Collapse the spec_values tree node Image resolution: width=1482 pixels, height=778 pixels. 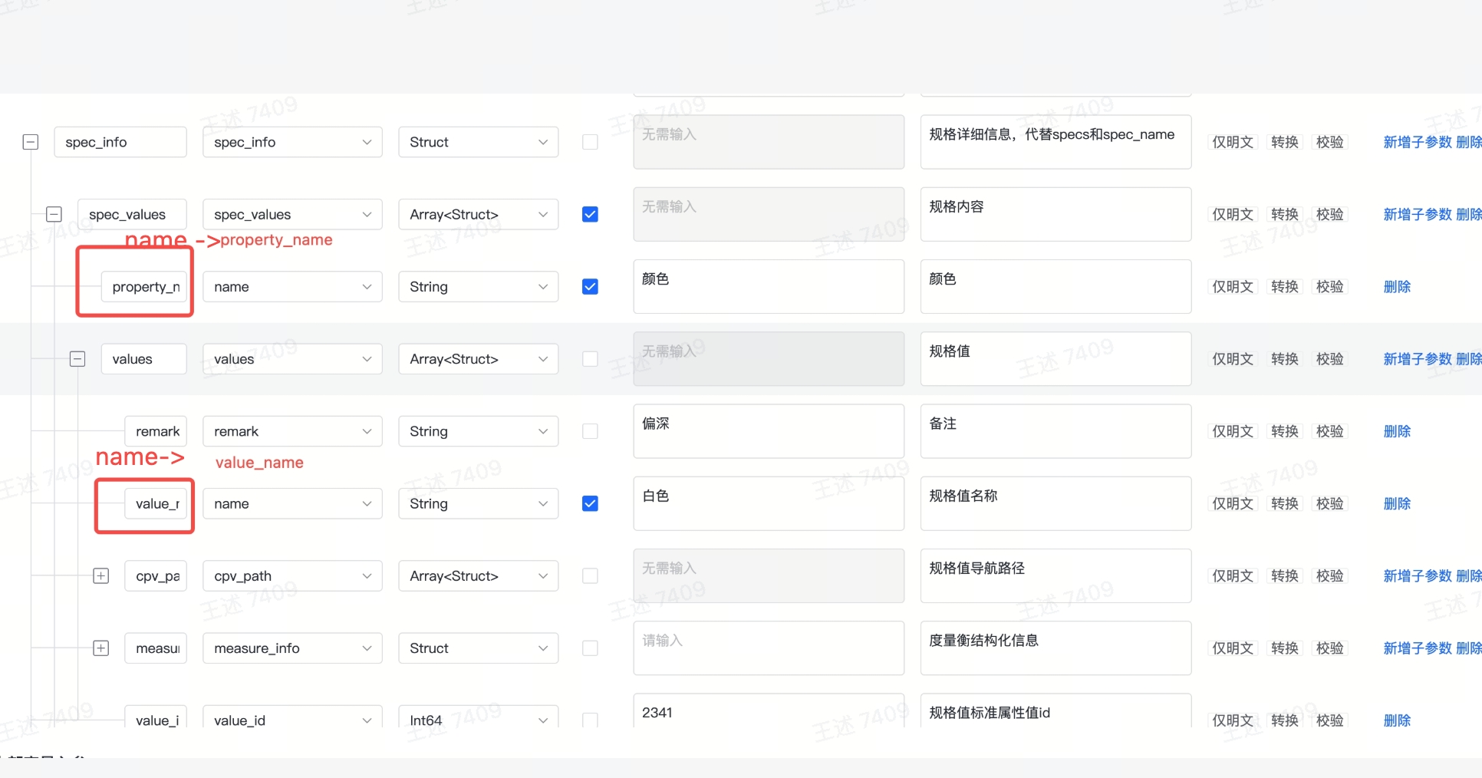[x=54, y=214]
